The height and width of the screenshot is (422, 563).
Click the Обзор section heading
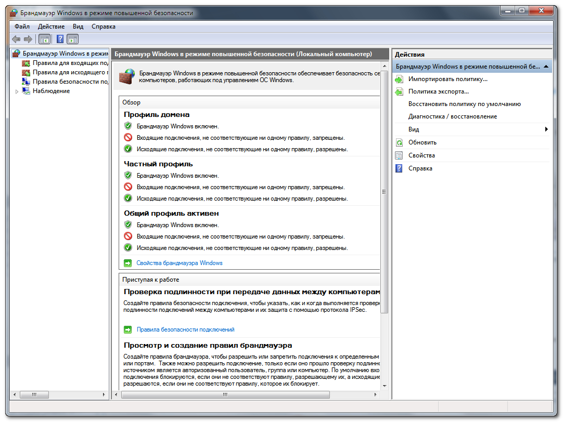click(x=132, y=102)
